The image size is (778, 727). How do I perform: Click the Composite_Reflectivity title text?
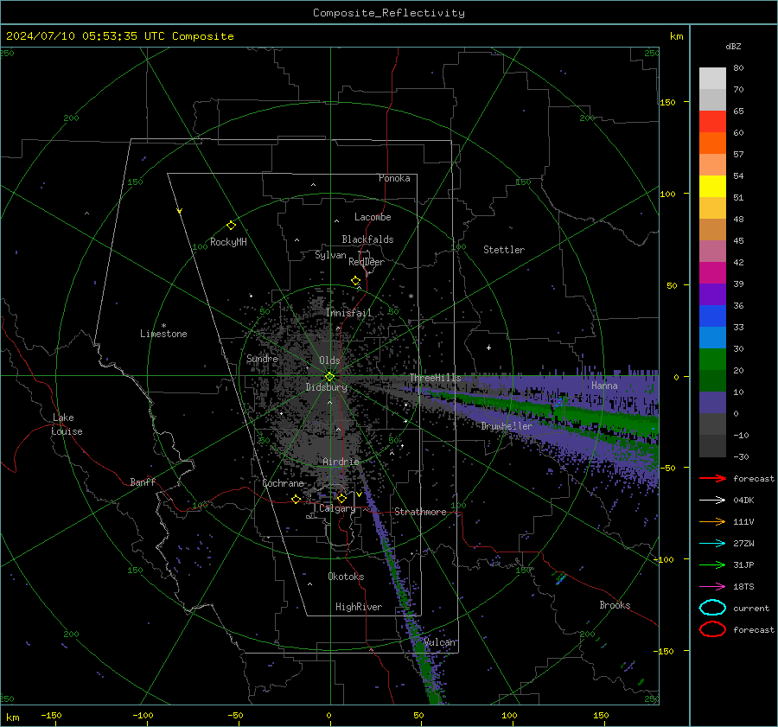click(x=389, y=13)
